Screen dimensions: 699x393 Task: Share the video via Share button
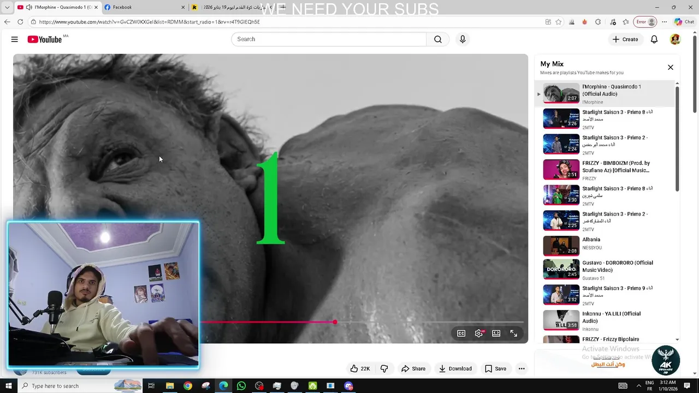tap(413, 368)
